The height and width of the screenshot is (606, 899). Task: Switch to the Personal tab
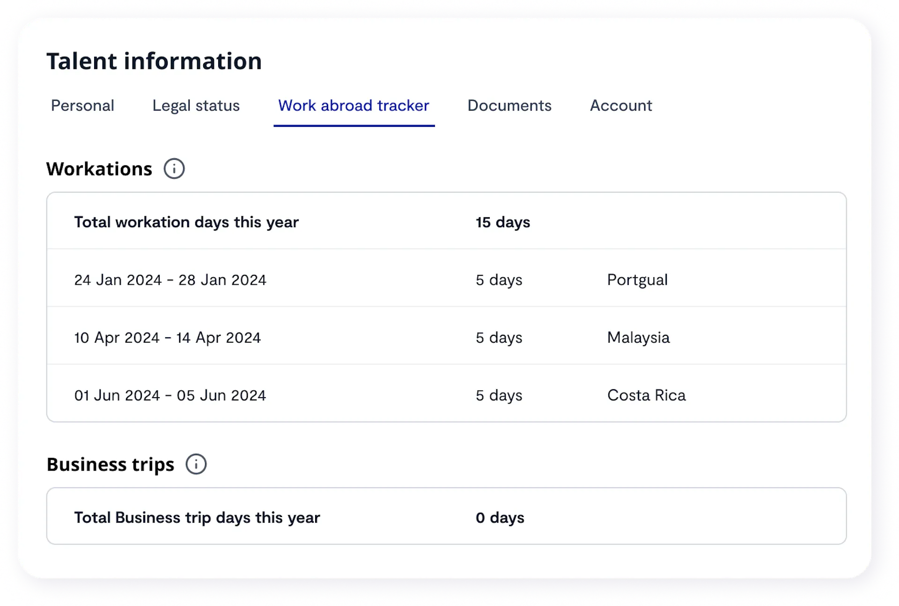82,106
